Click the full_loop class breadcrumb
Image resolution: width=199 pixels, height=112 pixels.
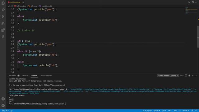click(33, 6)
